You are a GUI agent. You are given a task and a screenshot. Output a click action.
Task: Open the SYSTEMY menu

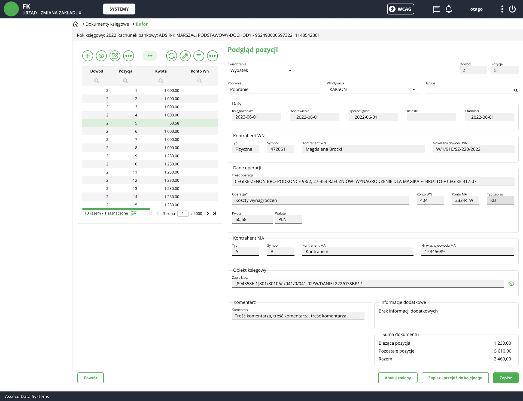pyautogui.click(x=119, y=9)
